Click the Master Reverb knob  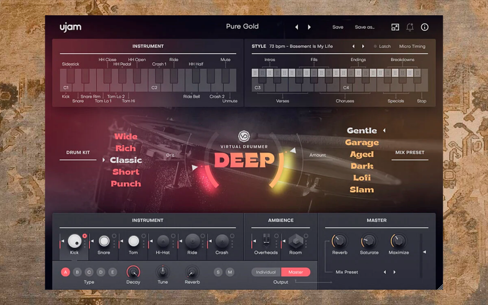[x=339, y=241]
